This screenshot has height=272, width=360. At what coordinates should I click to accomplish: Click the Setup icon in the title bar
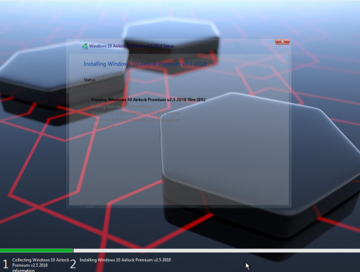tap(85, 46)
